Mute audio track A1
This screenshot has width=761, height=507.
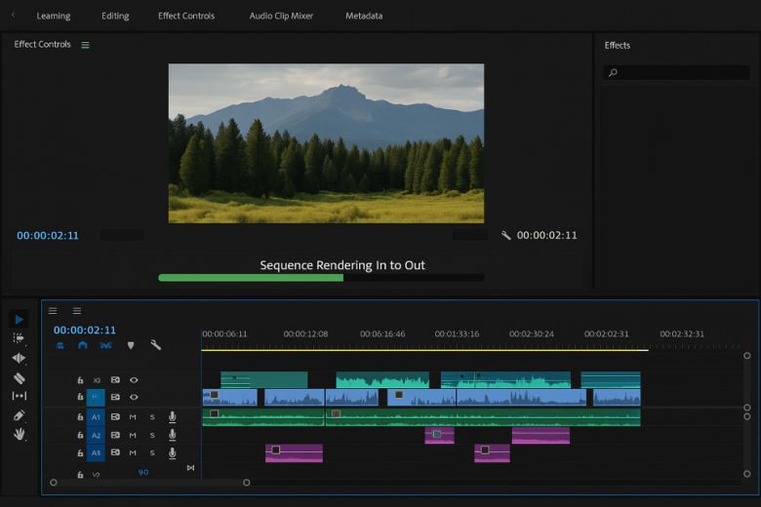point(133,417)
